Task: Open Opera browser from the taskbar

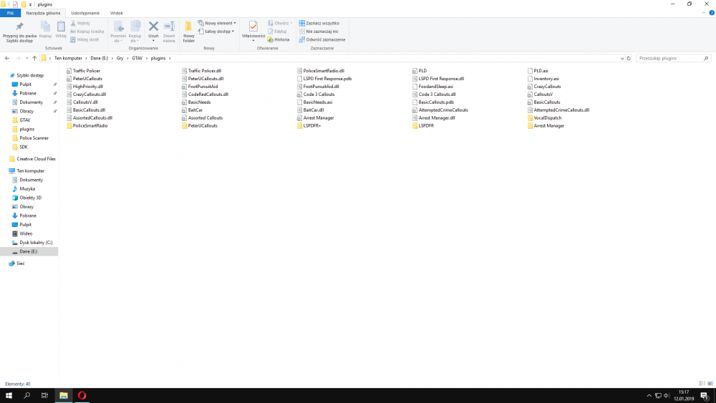Action: pos(82,396)
